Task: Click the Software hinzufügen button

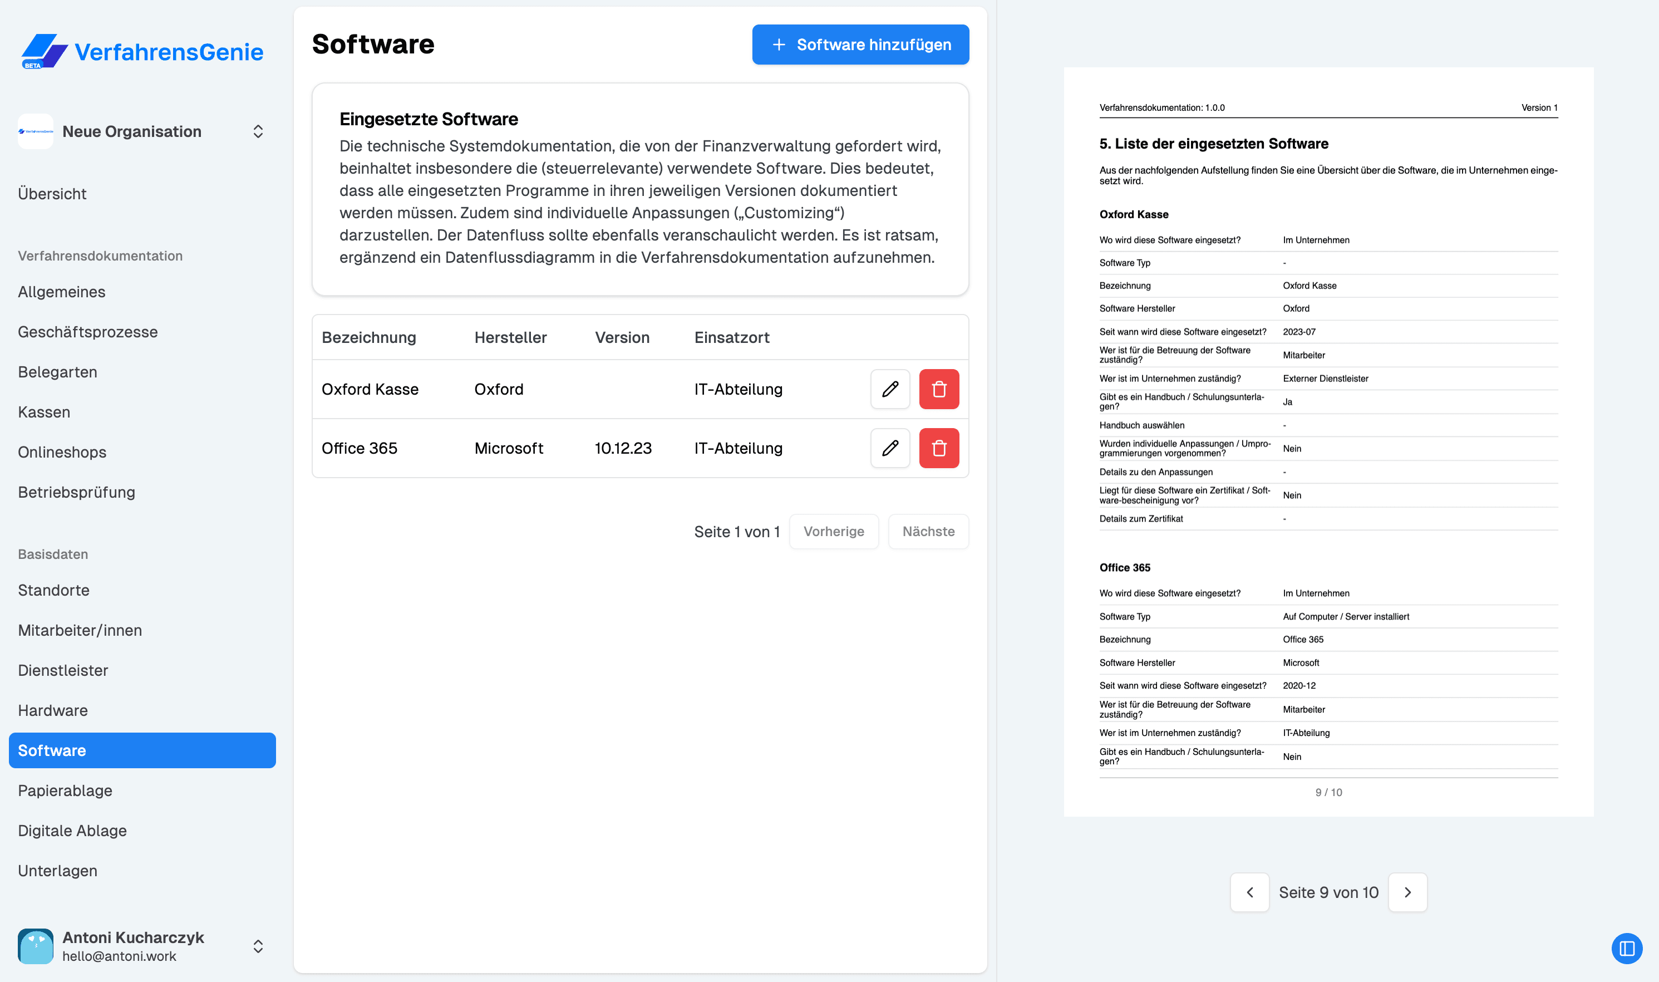Action: [x=860, y=45]
